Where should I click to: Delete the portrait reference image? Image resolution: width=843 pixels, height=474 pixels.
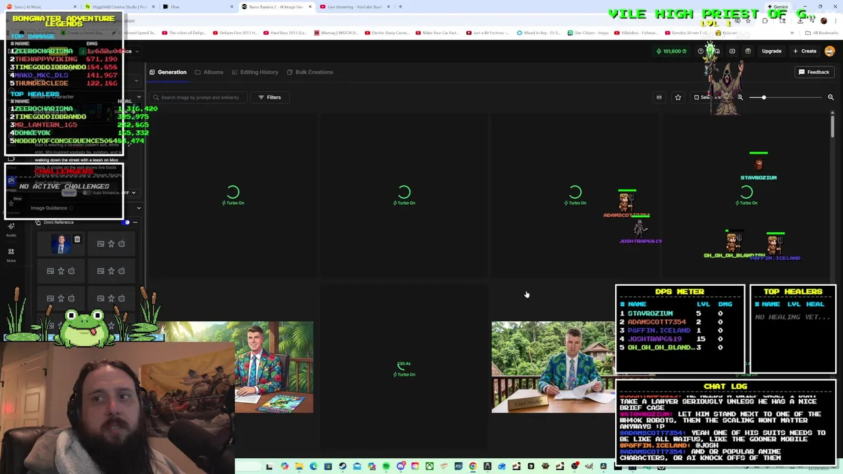77,240
